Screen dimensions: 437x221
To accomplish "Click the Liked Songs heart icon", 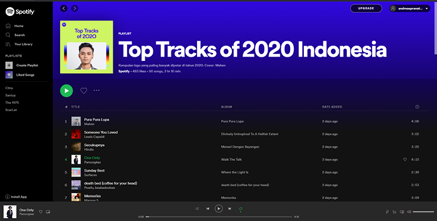I will click(x=9, y=75).
